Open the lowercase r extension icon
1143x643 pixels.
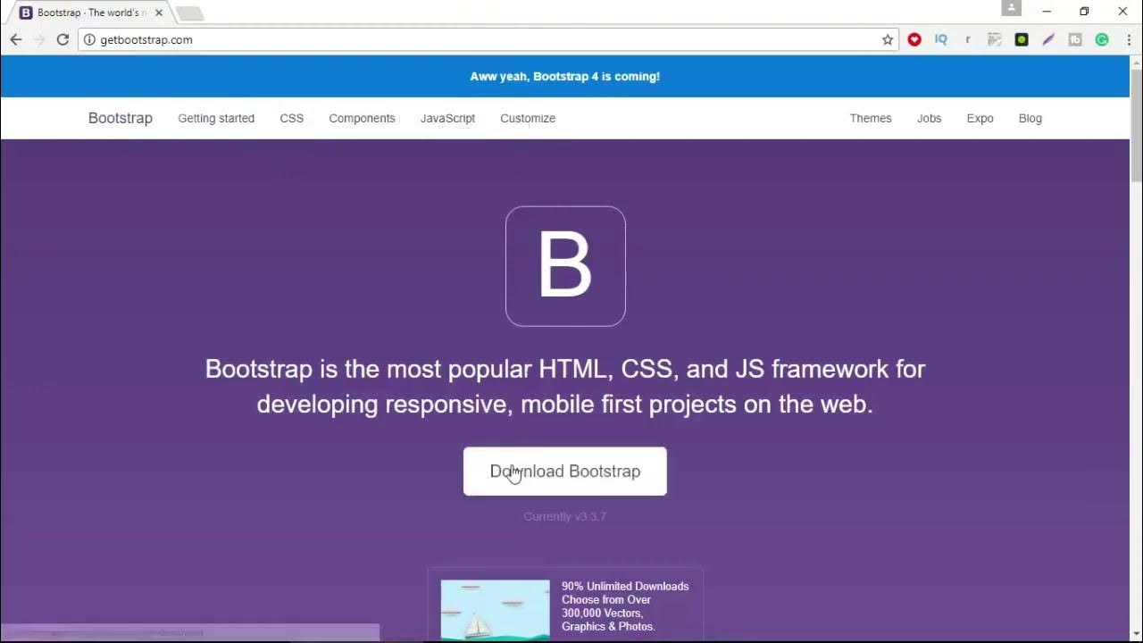click(968, 39)
